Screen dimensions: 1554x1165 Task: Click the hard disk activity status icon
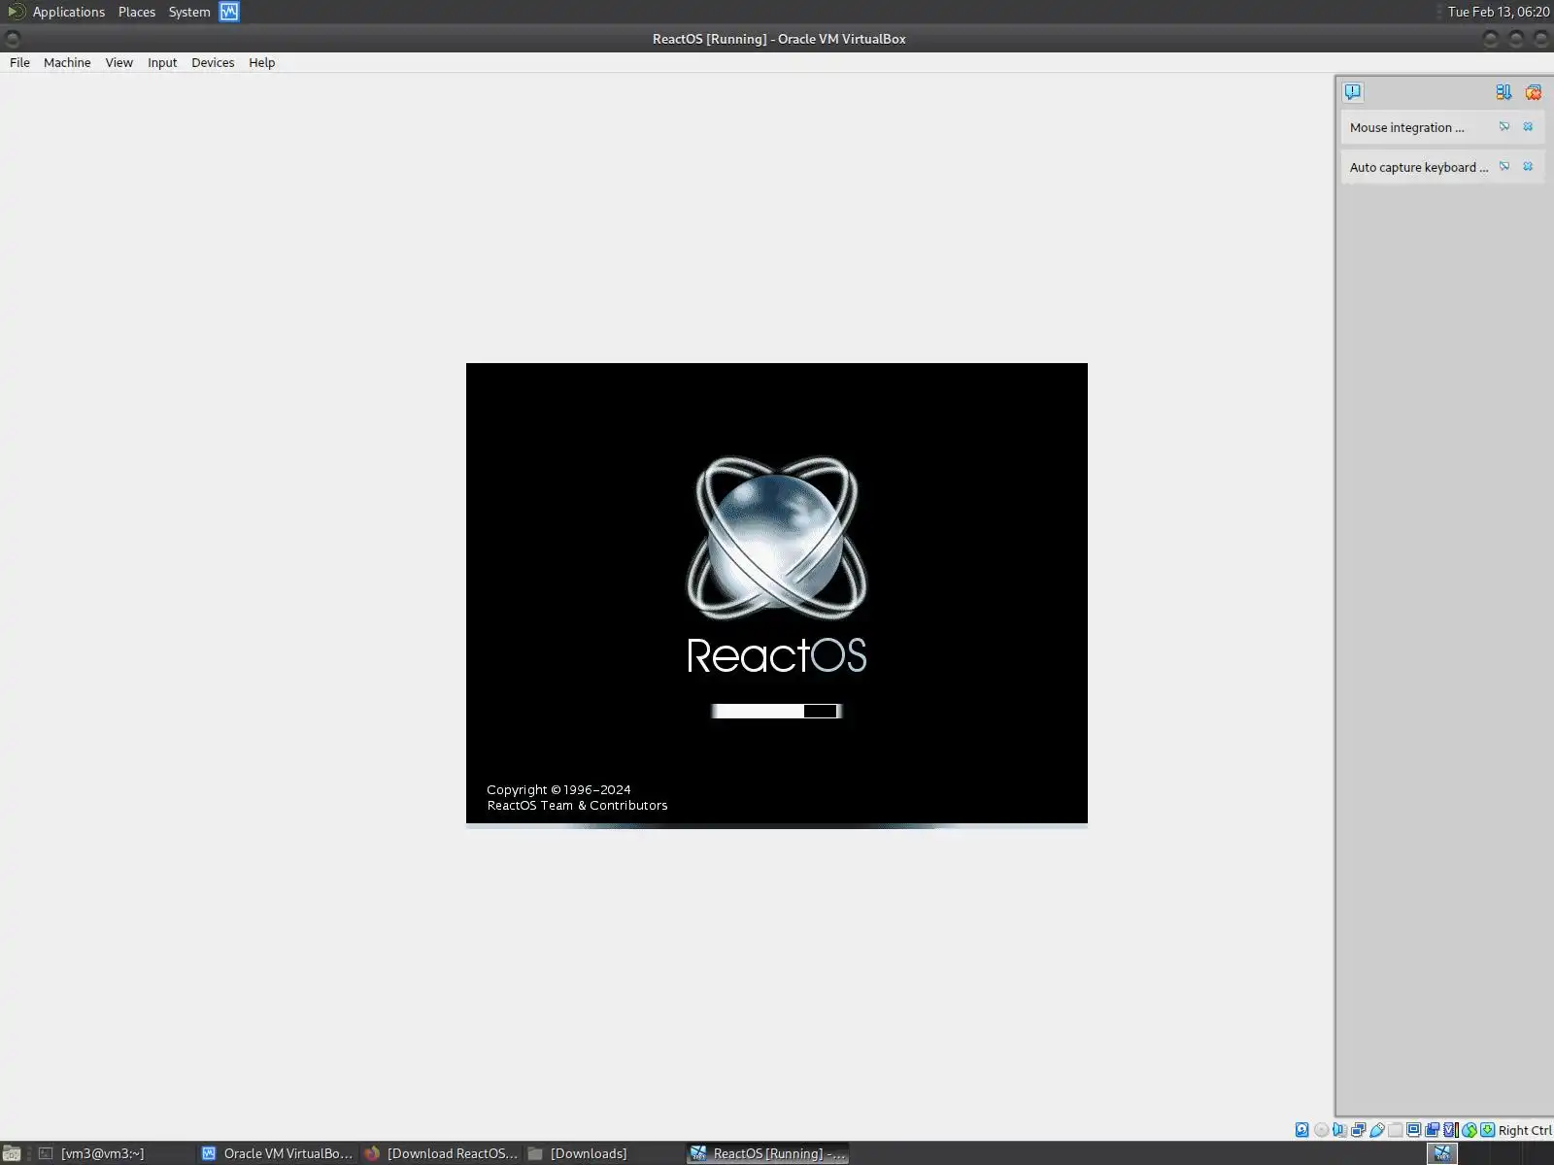1302,1129
